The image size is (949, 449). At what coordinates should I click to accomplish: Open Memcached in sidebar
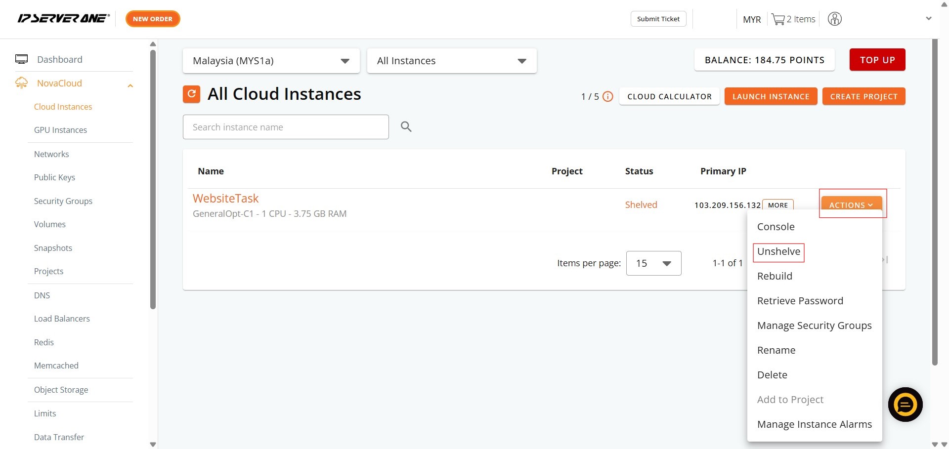(56, 366)
